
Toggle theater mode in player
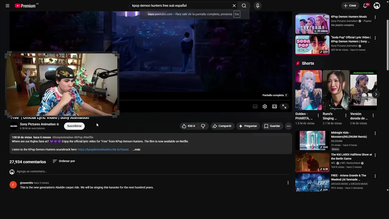(x=274, y=106)
